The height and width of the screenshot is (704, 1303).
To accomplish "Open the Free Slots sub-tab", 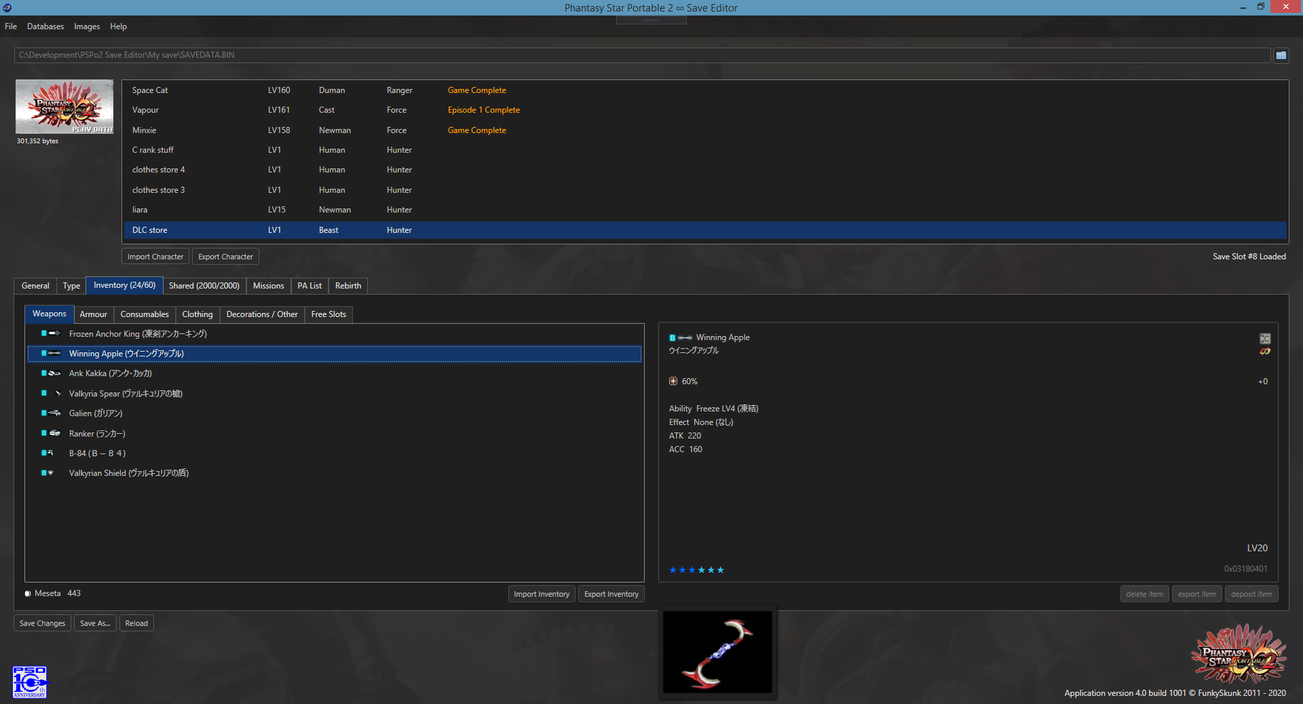I will [328, 314].
